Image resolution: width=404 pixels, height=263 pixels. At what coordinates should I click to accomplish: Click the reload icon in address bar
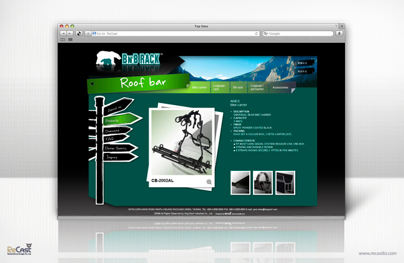click(x=256, y=34)
